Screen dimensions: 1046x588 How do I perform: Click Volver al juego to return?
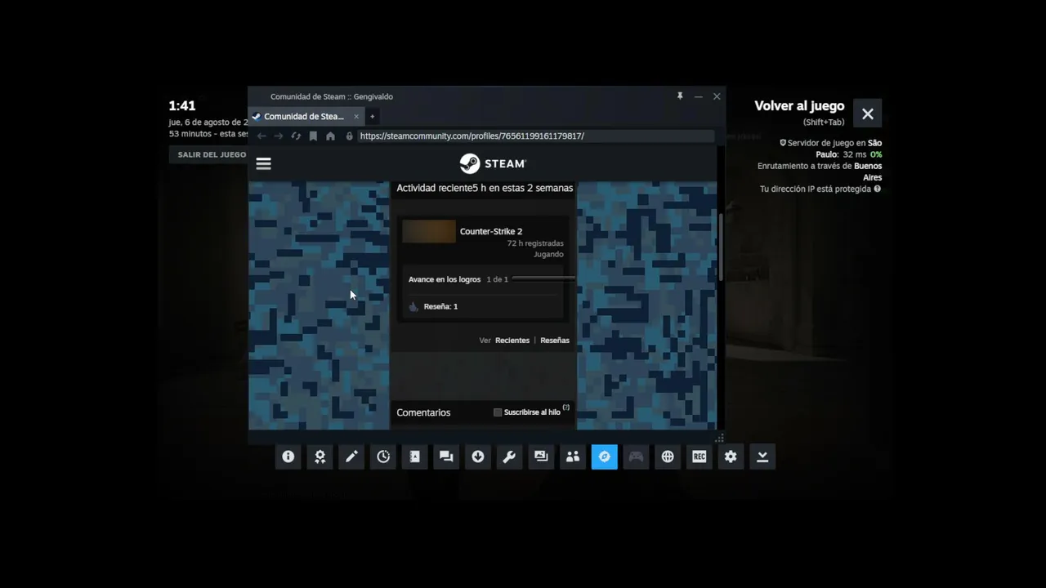799,106
